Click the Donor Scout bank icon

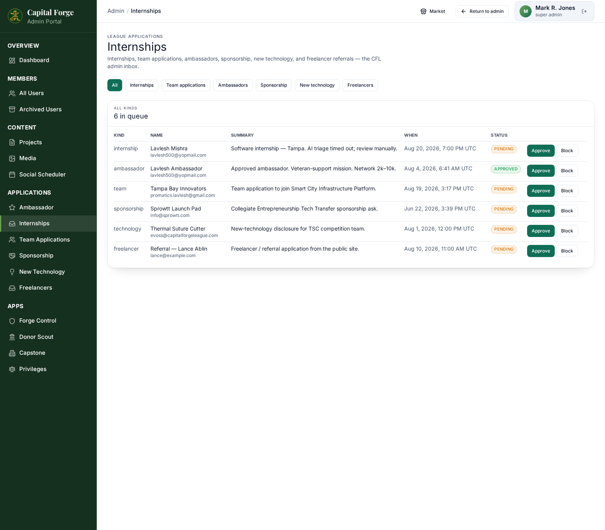click(x=12, y=337)
